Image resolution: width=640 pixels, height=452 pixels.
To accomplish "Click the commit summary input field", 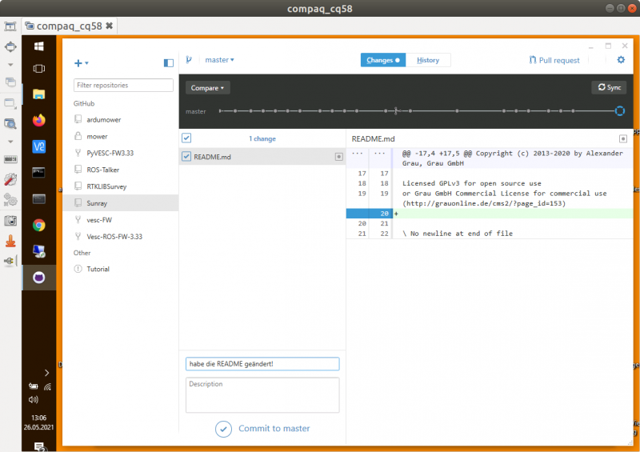I will (x=262, y=364).
